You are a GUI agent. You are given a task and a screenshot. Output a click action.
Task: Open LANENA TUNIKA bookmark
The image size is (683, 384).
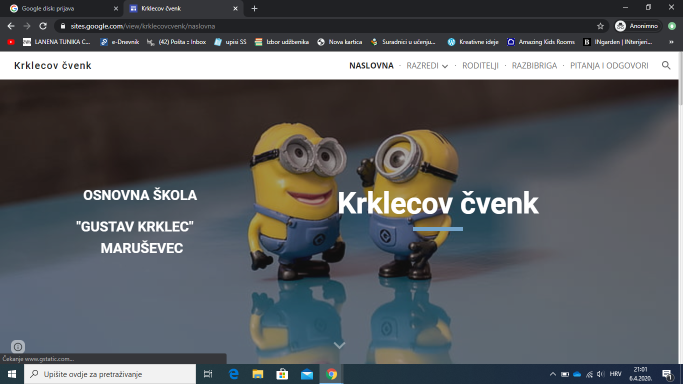56,42
